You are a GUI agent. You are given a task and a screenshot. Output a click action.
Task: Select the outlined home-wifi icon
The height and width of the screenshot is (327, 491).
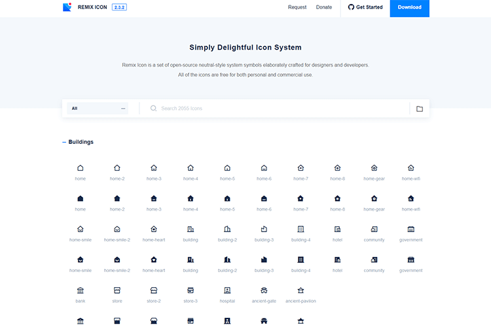coord(411,168)
